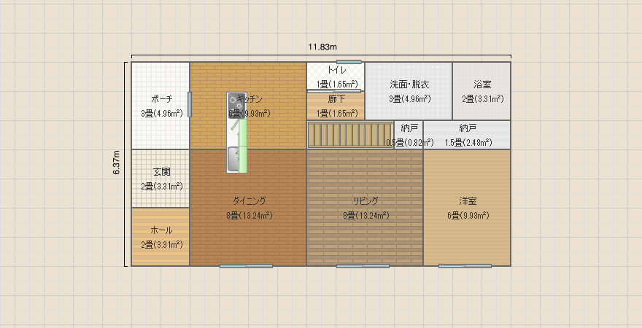Viewport: 642px width, 328px height.
Task: Select the kitchen sink fixture
Action: [x=233, y=160]
